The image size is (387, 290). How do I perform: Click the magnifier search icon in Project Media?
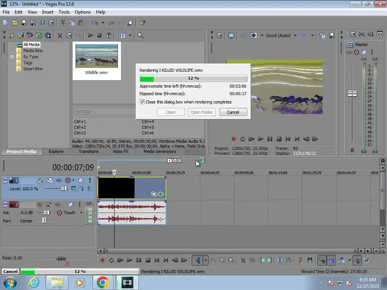point(140,35)
